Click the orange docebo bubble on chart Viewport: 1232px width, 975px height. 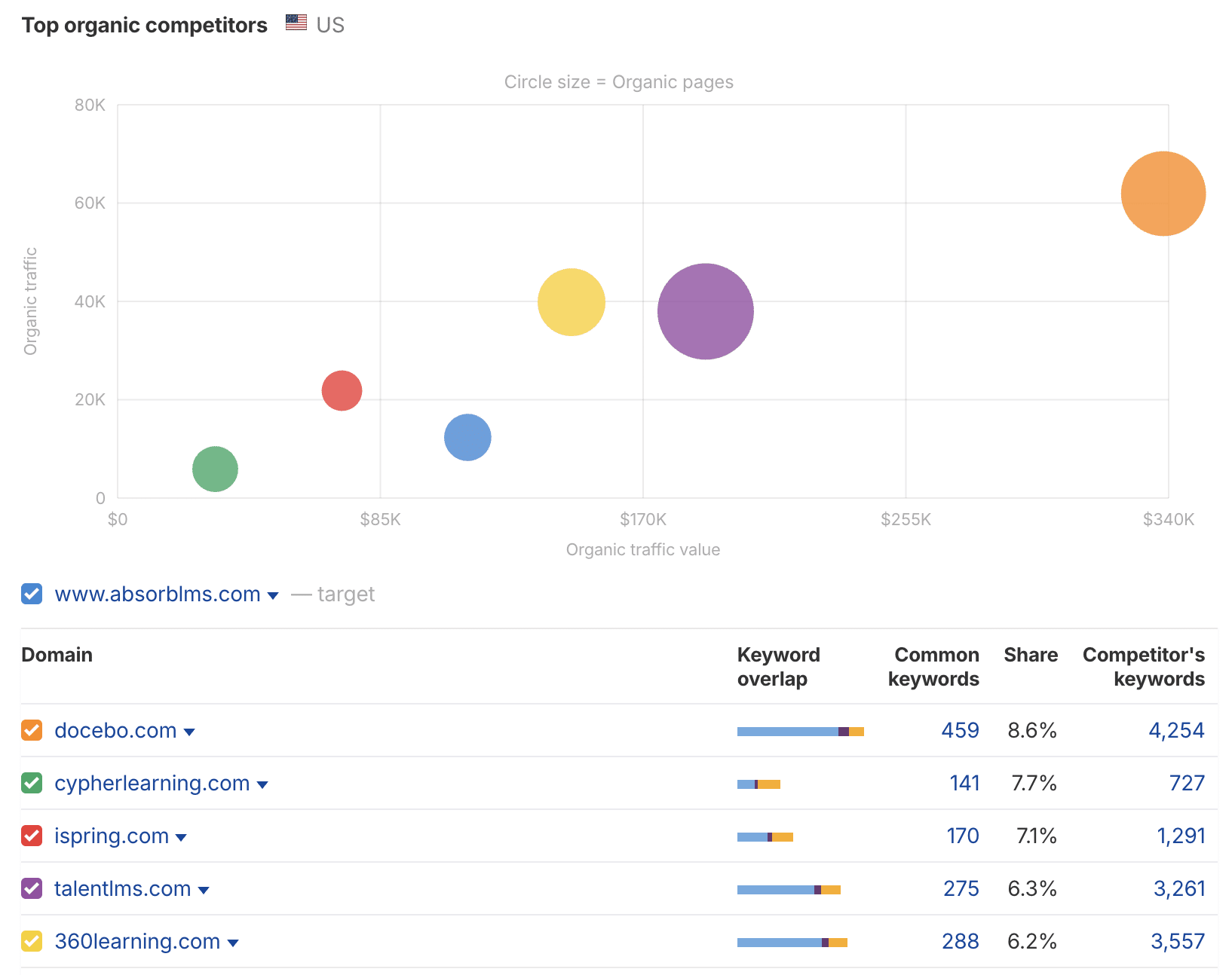coord(1163,194)
